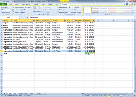Image resolution: width=136 pixels, height=97 pixels.
Task: Open Excel Help question mark icon
Action: click(x=127, y=4)
